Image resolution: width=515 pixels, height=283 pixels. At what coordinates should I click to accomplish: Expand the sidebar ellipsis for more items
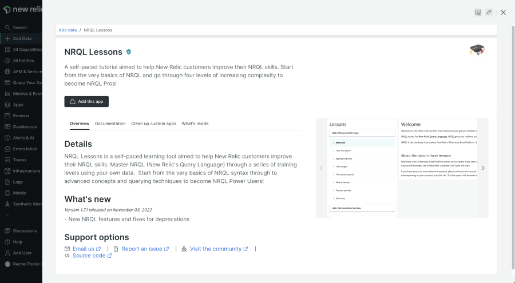click(x=7, y=215)
